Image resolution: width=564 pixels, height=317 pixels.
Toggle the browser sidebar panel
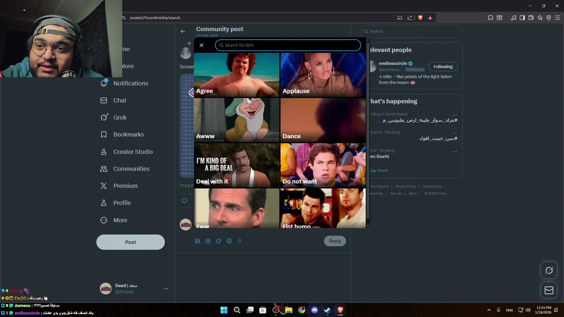(x=522, y=18)
